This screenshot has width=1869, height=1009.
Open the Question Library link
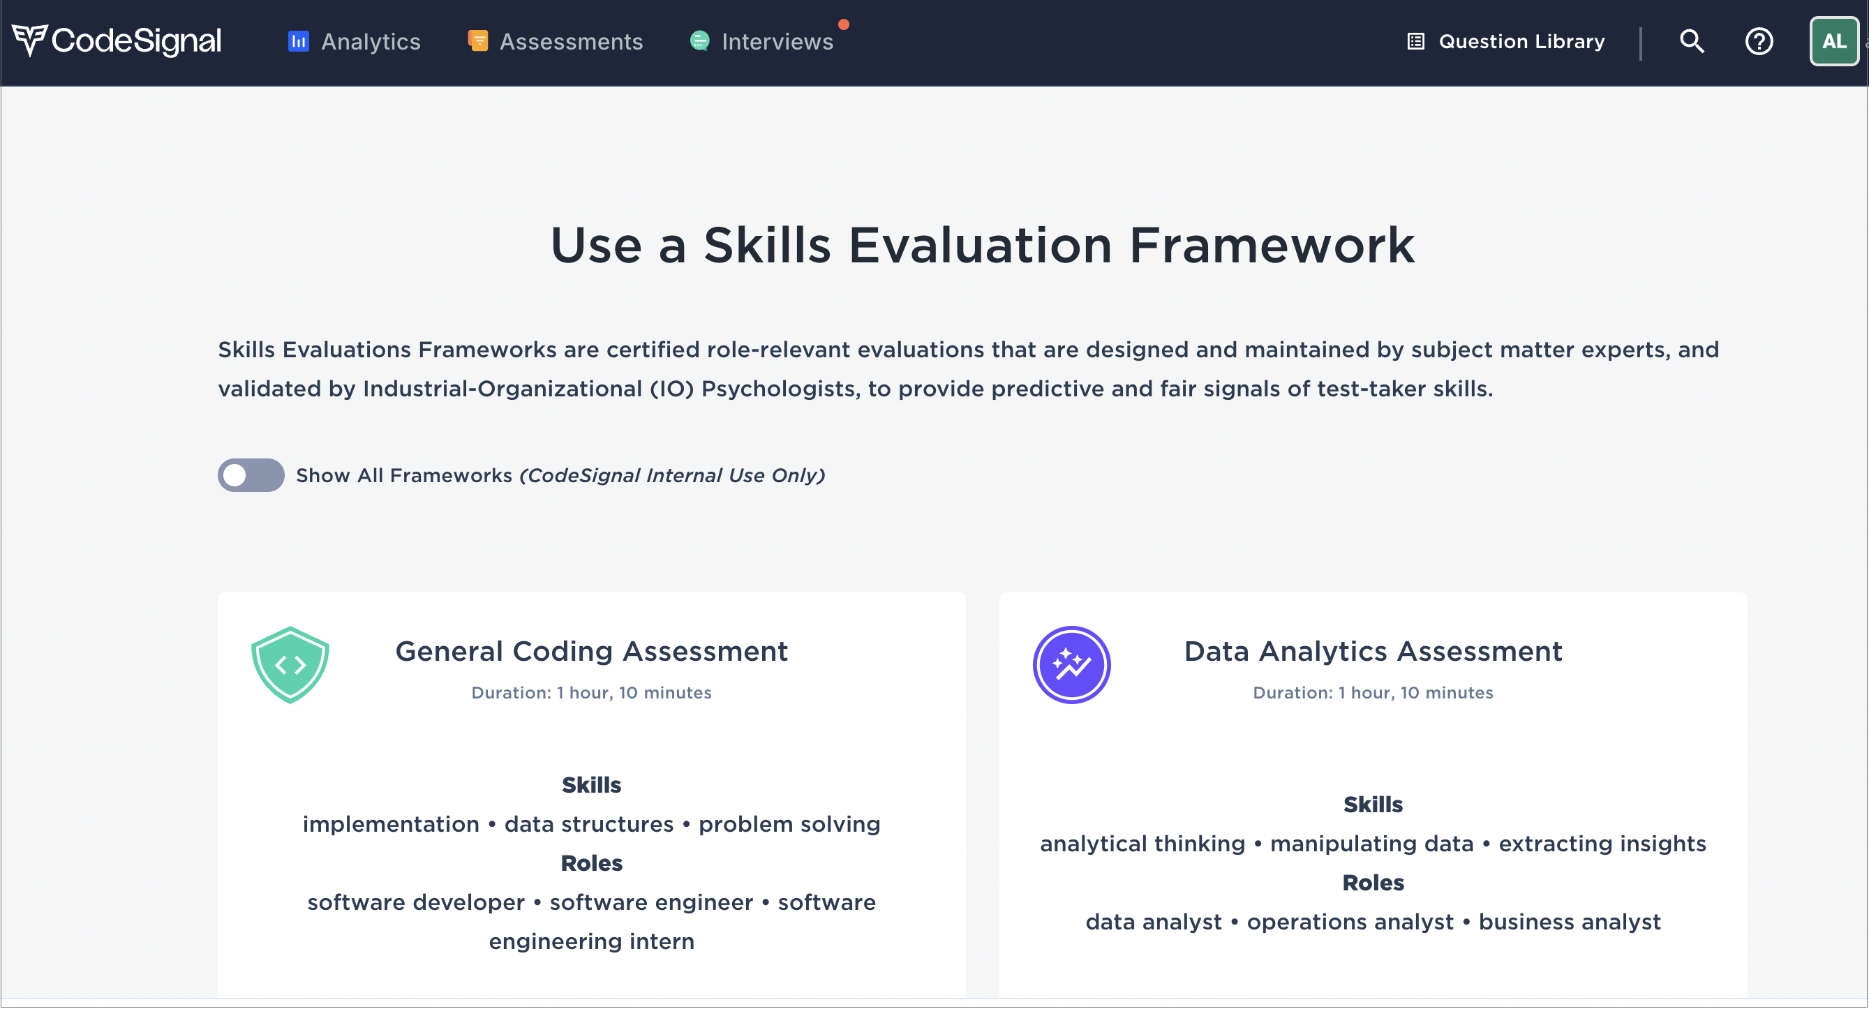coord(1505,41)
